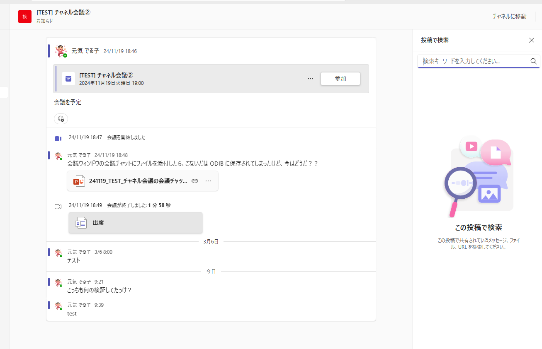Viewport: 542px width, 349px height.
Task: Click チャネルに移動 to go to channel
Action: [509, 17]
